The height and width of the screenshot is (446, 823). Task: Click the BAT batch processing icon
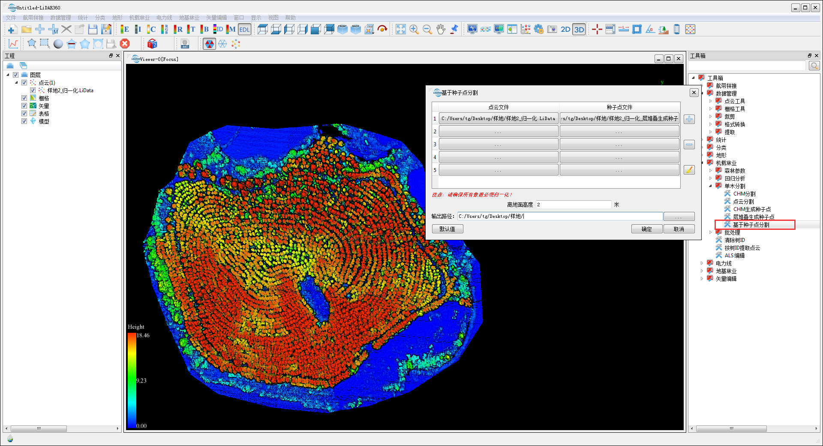[x=185, y=44]
